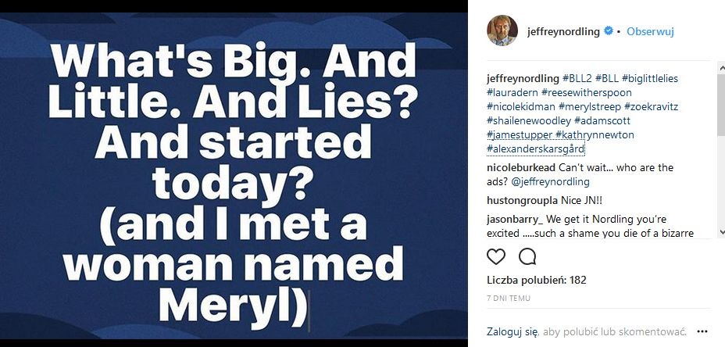Screen dimensions: 725x347
Task: Click the Big Little Lies post image
Action: 234,176
